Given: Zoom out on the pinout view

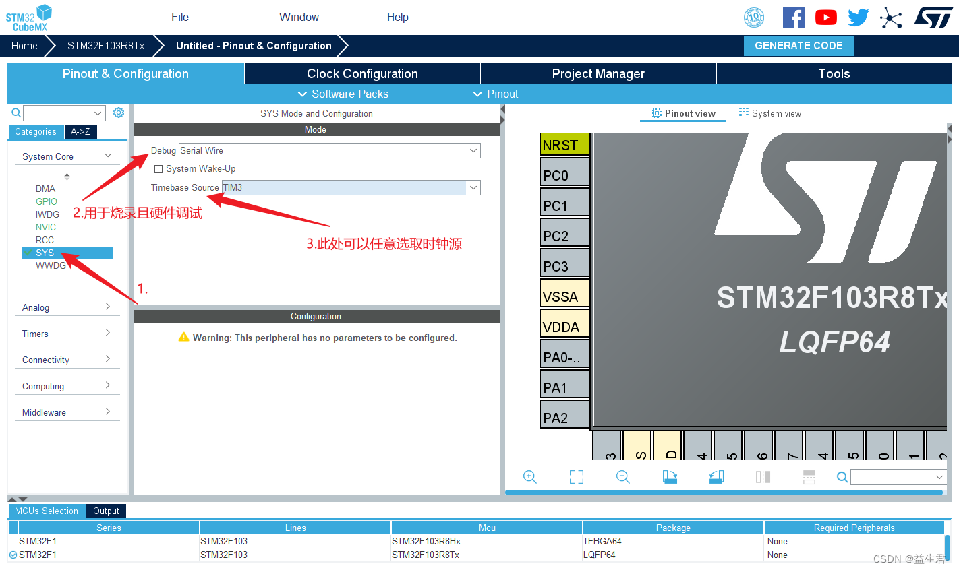Looking at the screenshot, I should (x=623, y=477).
